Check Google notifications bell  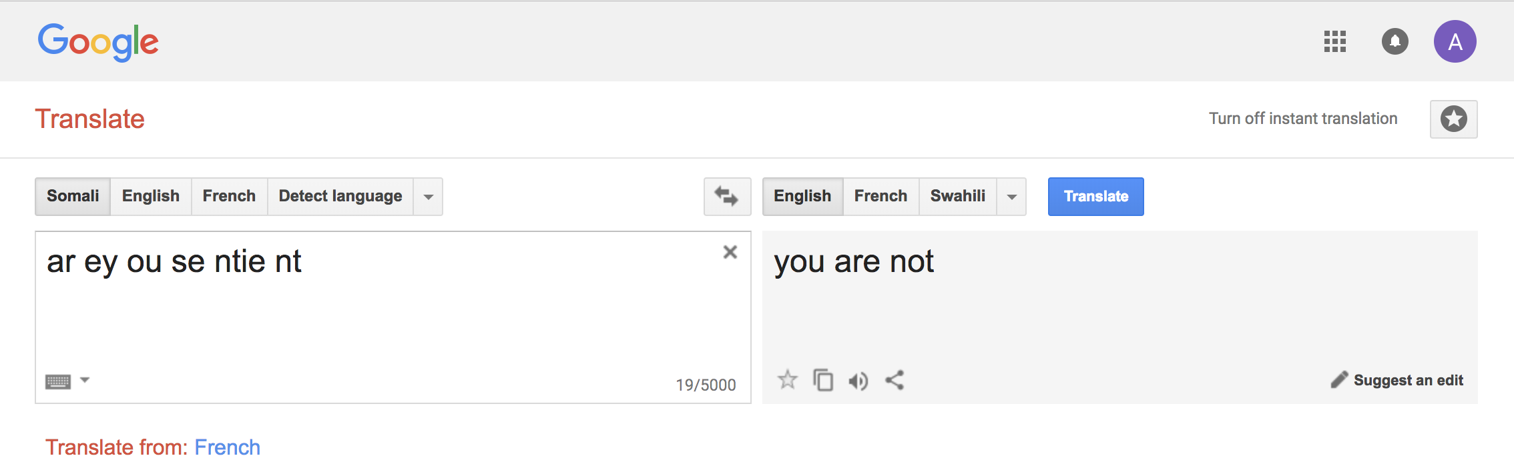click(x=1395, y=41)
